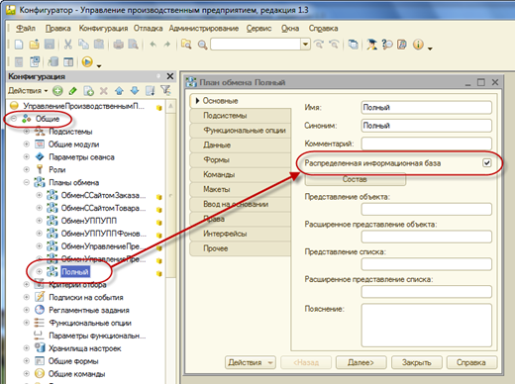This screenshot has width=515, height=384.
Task: Click the Имя input field
Action: [426, 107]
